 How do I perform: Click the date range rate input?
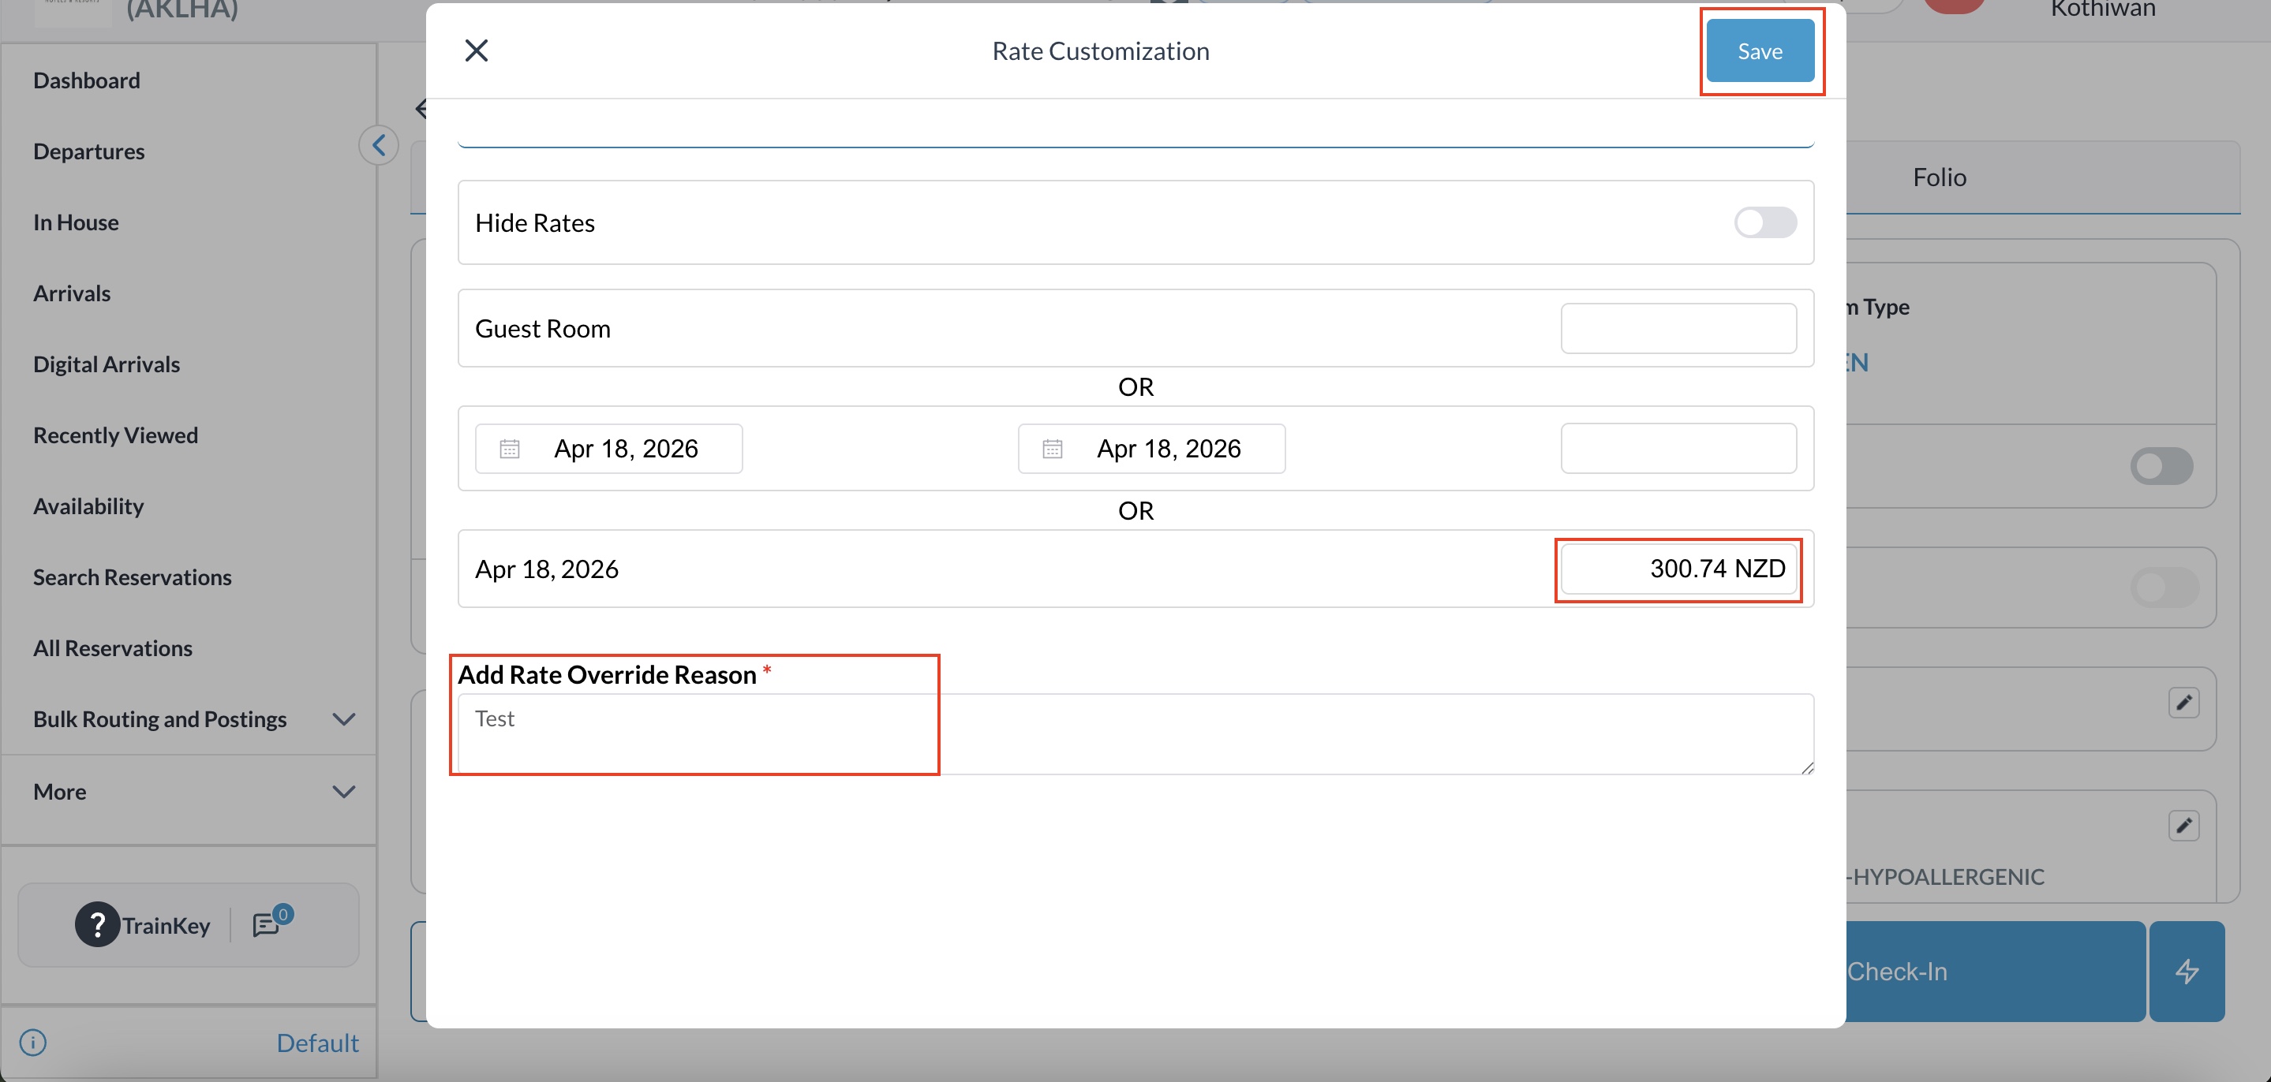pos(1678,449)
